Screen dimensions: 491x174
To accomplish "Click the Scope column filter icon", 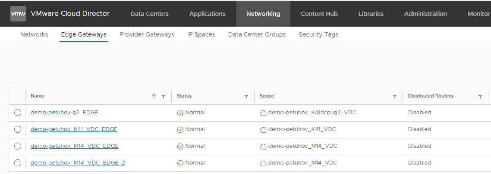I will tap(395, 96).
